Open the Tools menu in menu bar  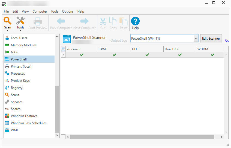coord(55,11)
